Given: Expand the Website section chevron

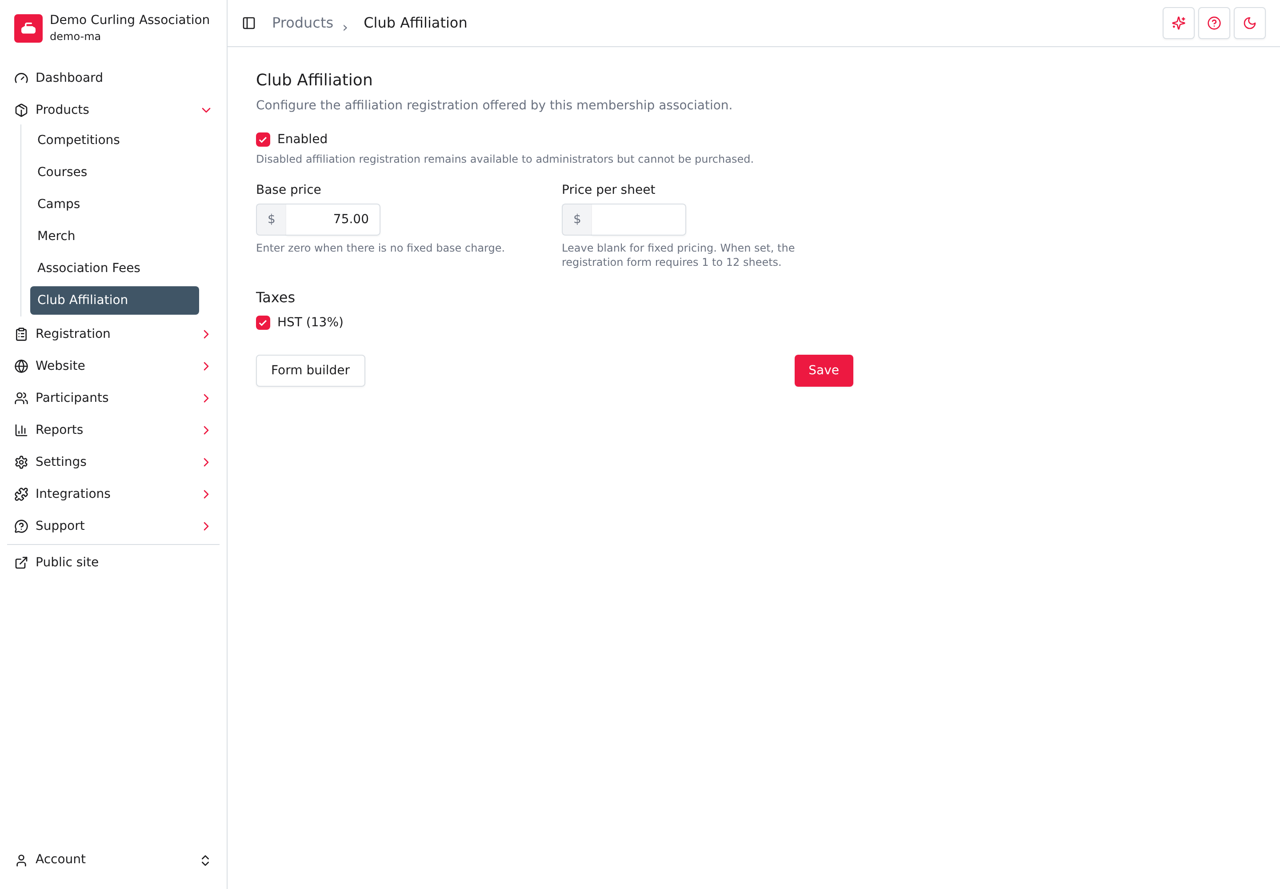Looking at the screenshot, I should [x=206, y=366].
